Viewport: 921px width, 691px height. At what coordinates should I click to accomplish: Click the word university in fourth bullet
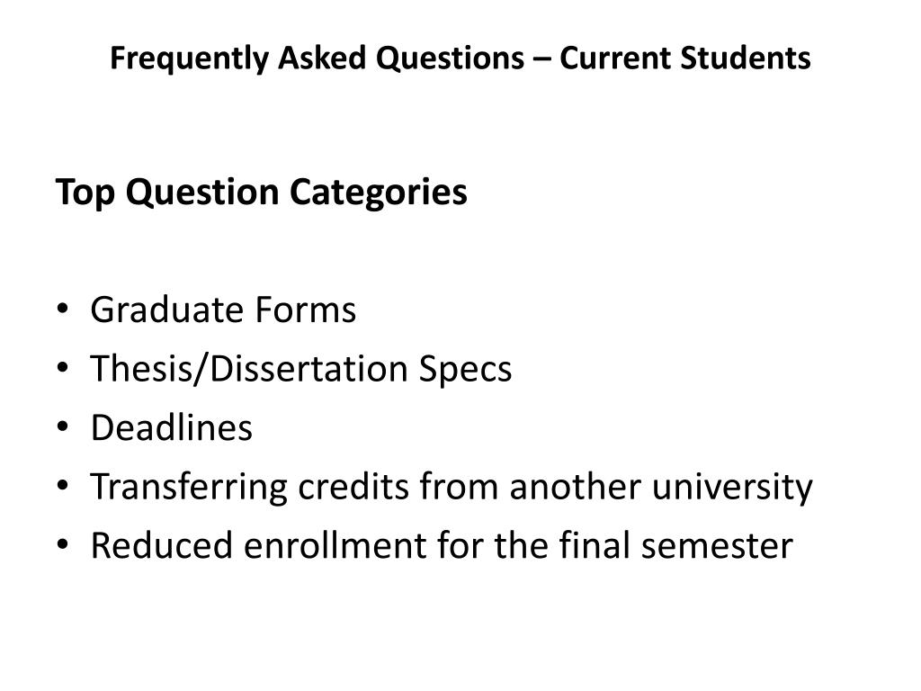click(x=732, y=489)
